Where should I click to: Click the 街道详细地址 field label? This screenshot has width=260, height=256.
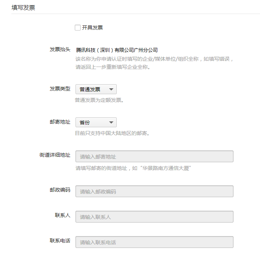point(55,155)
